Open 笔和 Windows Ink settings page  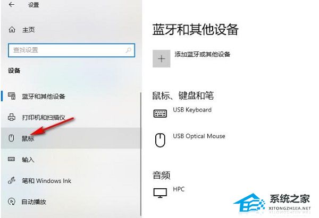71,180
